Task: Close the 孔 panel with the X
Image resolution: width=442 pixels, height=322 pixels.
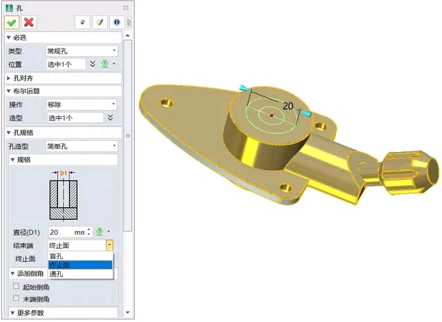Action: (x=126, y=8)
